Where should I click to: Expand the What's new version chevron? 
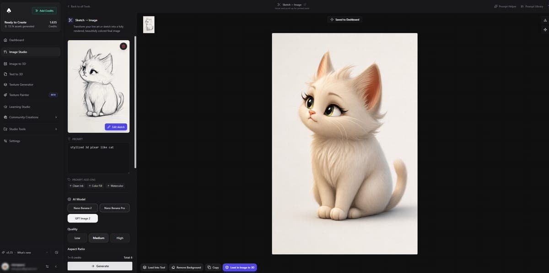click(47, 252)
